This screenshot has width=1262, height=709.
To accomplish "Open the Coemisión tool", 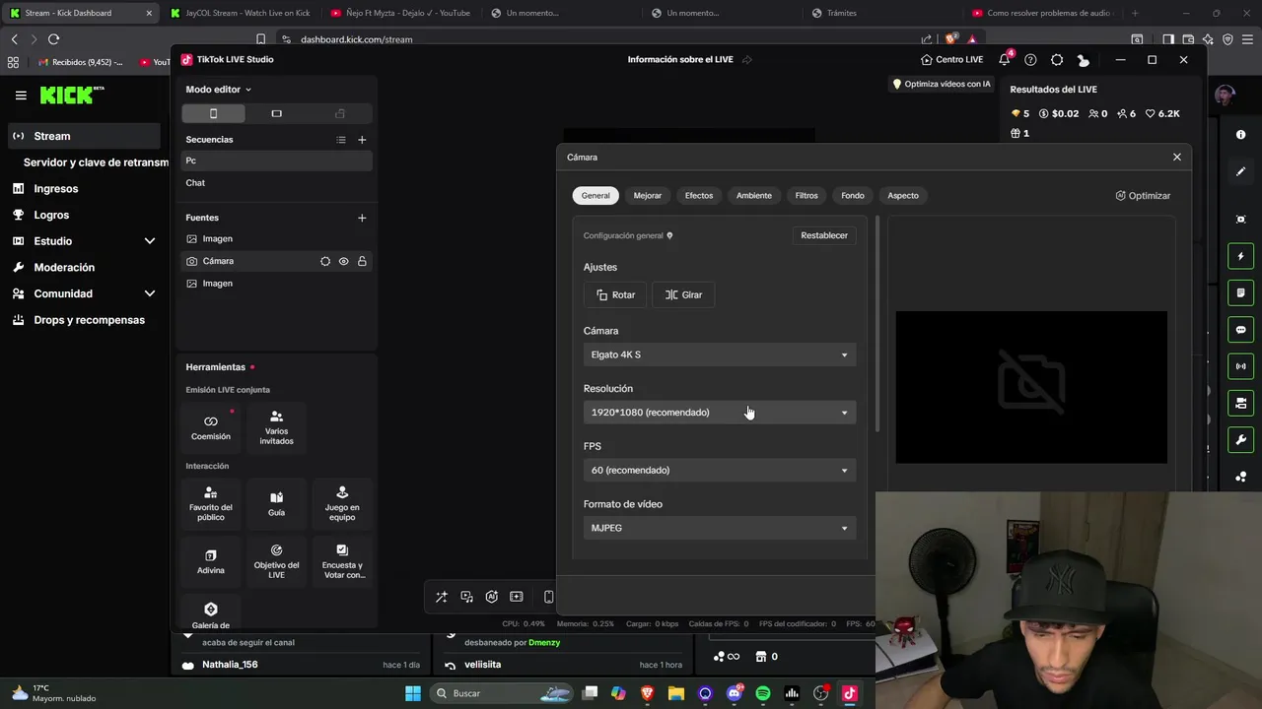I will 211,427.
